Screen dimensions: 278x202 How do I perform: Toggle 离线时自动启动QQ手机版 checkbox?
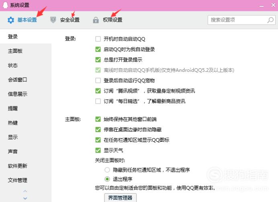tap(98, 70)
